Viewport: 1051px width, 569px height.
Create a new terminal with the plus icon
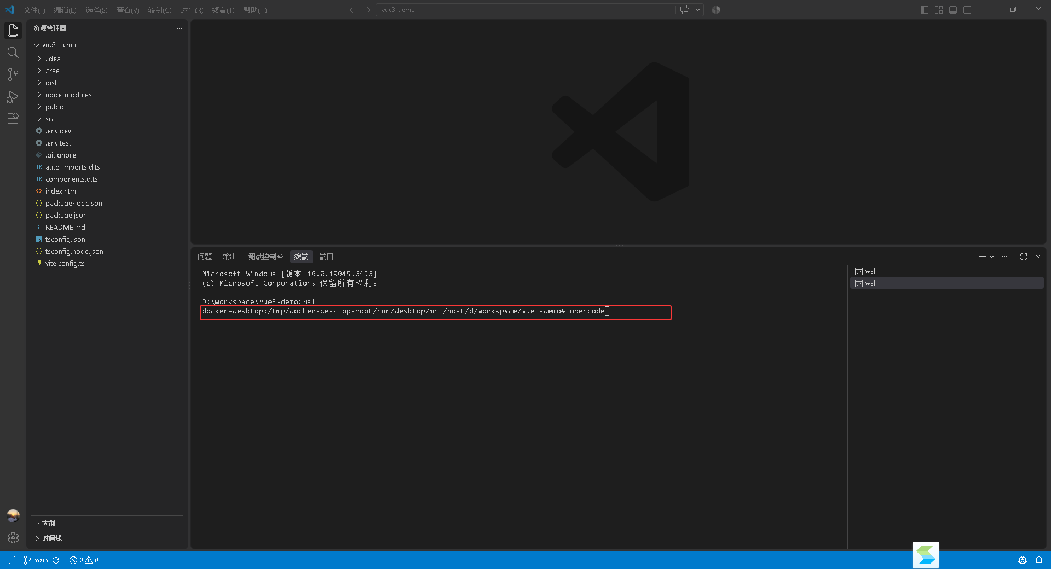point(983,257)
